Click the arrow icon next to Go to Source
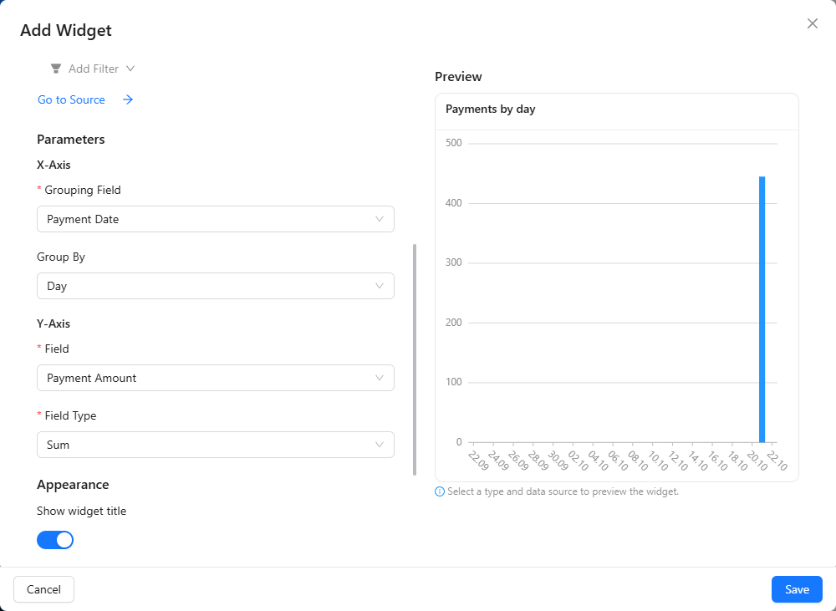Image resolution: width=836 pixels, height=611 pixels. pyautogui.click(x=128, y=99)
